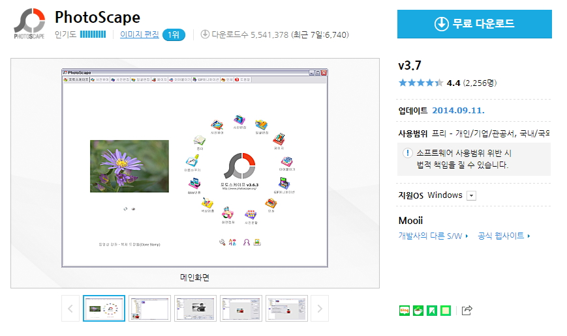
Task: Click the purple user silhouette icon
Action: click(247, 242)
